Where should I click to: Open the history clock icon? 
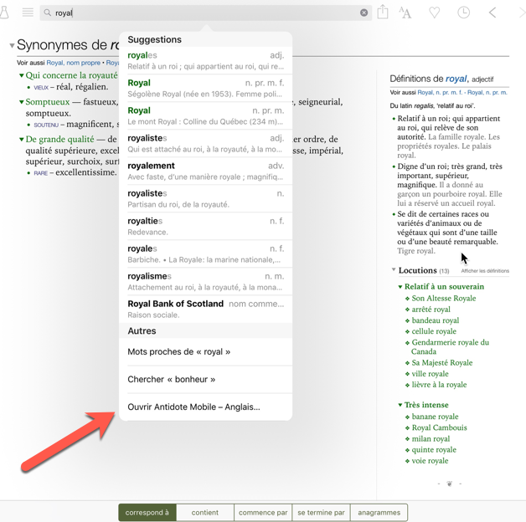pyautogui.click(x=463, y=13)
